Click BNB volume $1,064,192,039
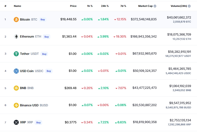The height and width of the screenshot is (134, 197). (x=180, y=86)
